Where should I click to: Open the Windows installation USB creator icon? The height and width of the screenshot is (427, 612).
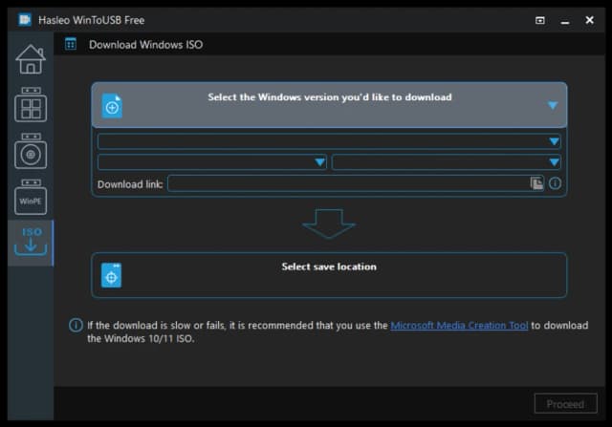(31, 151)
